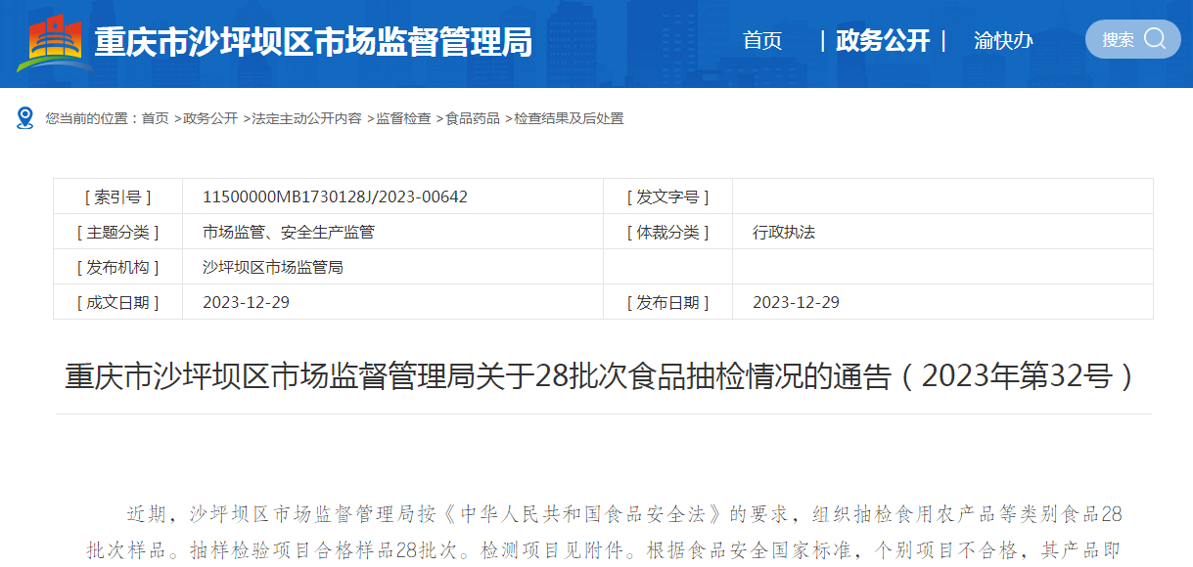Select 政务公开 in the top navigation bar
The height and width of the screenshot is (567, 1193).
pos(883,41)
